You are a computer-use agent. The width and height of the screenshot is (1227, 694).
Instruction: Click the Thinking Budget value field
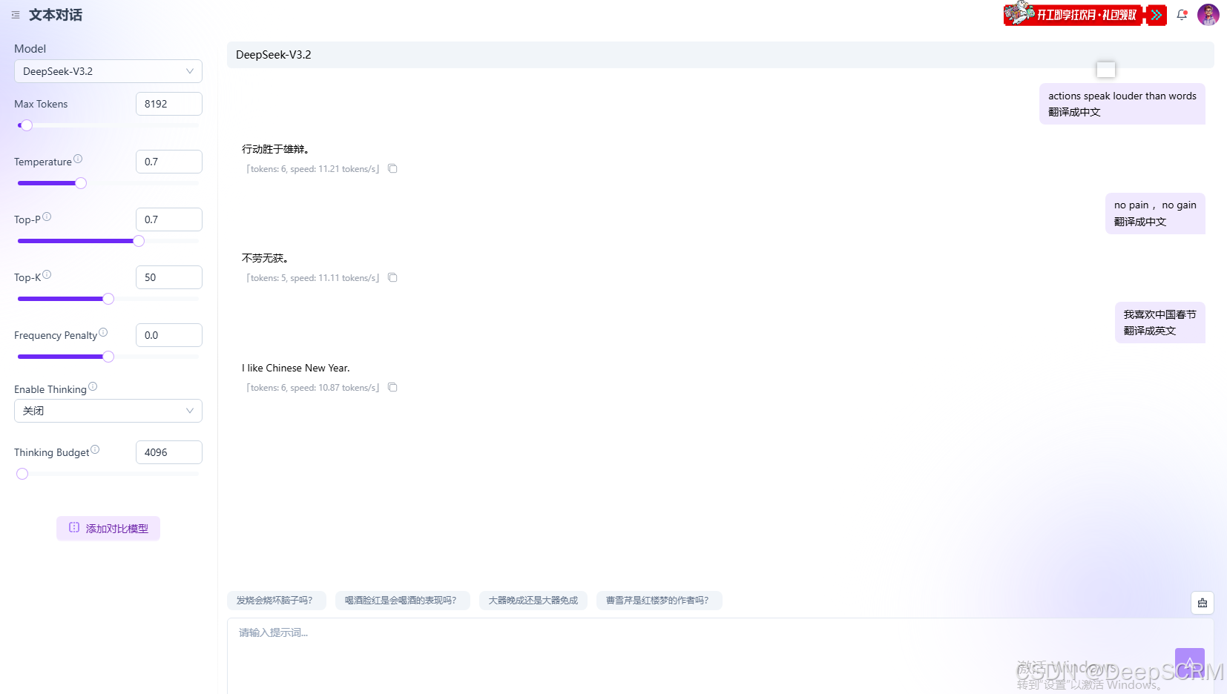[169, 452]
